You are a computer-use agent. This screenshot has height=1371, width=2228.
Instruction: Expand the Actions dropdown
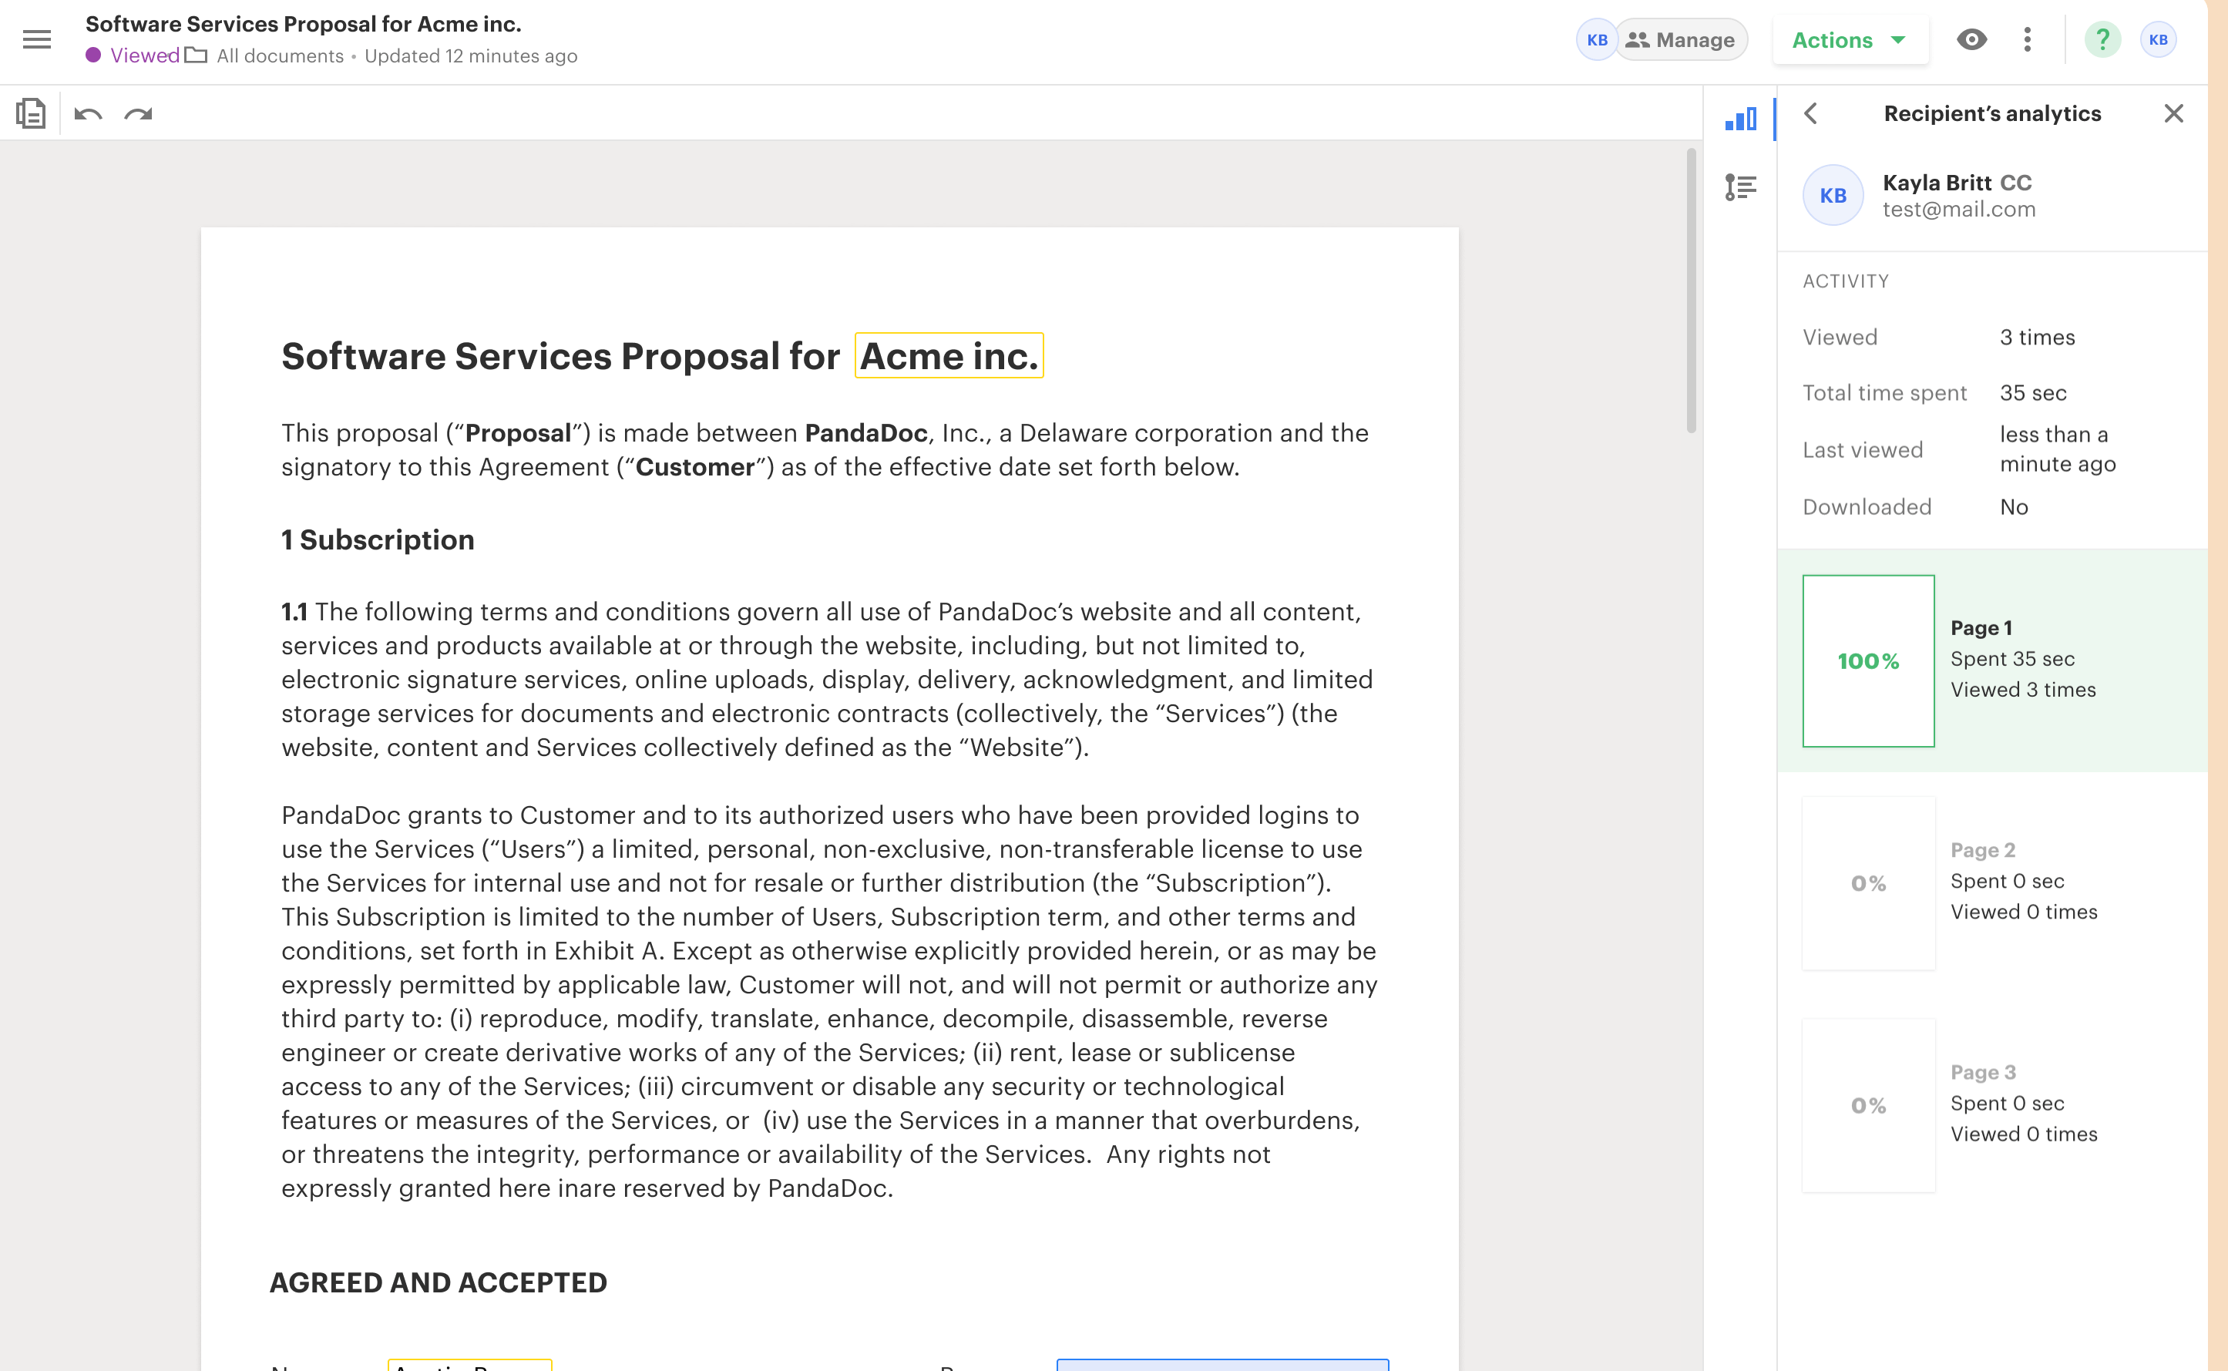(x=1850, y=40)
